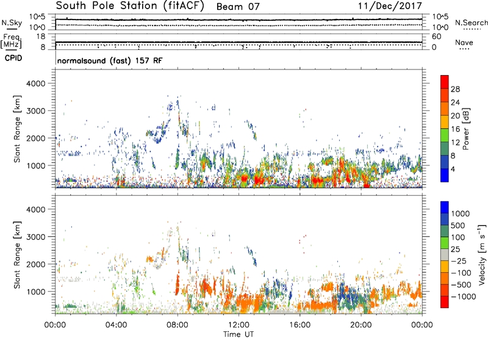Pick the light green Power colorbar segment
The width and height of the screenshot is (488, 338).
tap(445, 135)
